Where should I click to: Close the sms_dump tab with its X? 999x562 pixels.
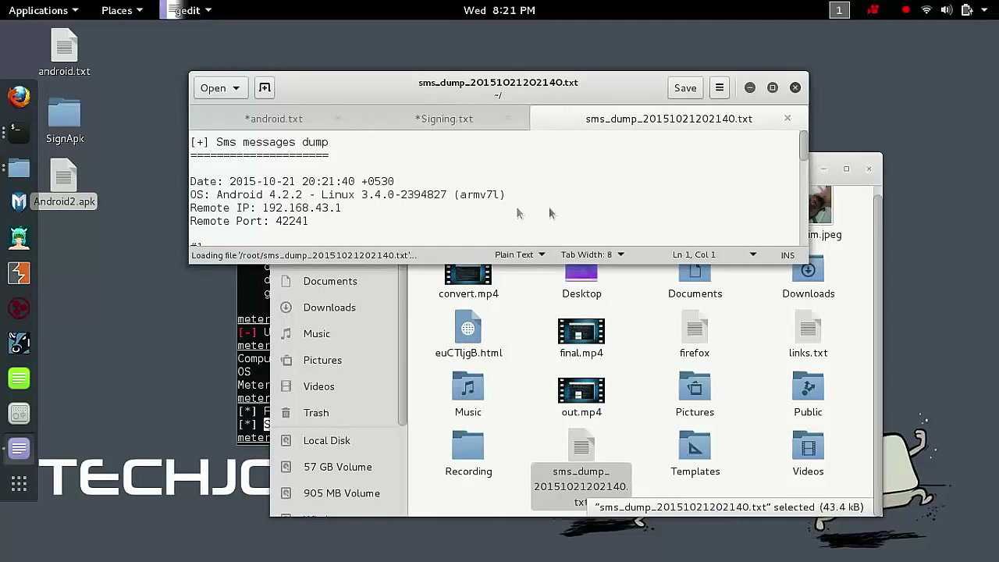[x=787, y=118]
